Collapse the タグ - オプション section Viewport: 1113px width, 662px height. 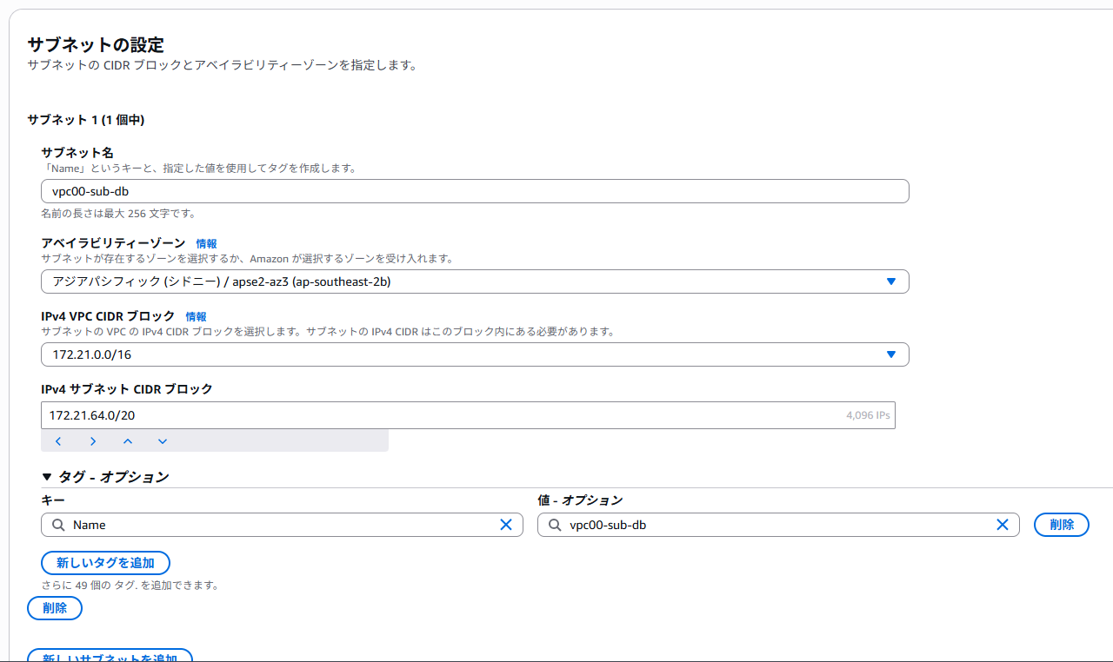pos(47,477)
